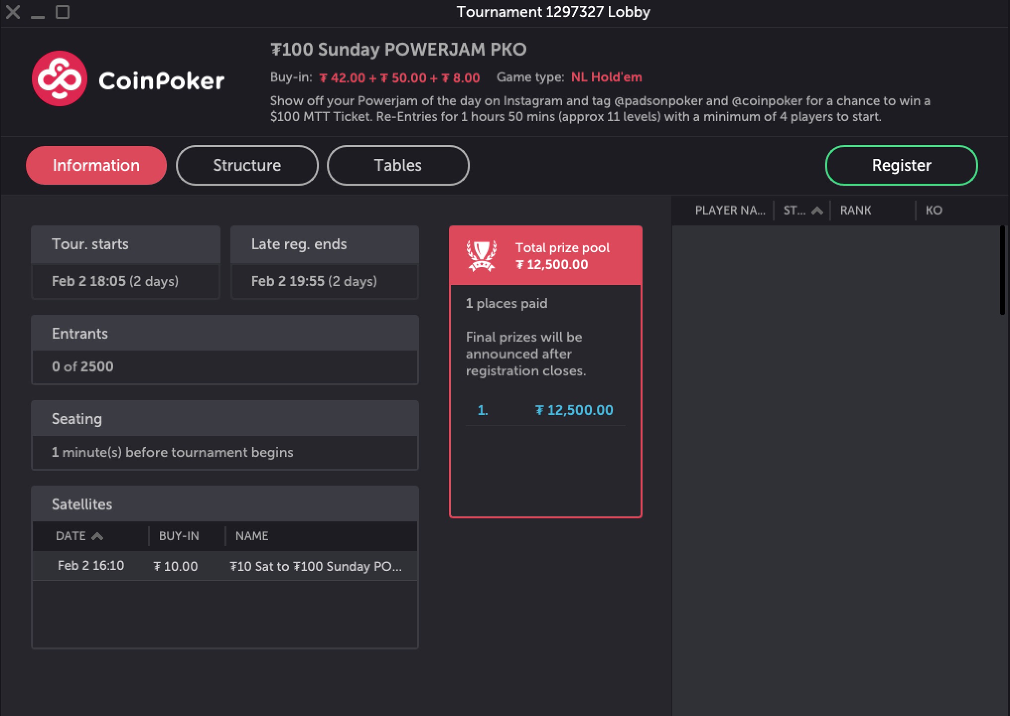
Task: Click satellite buy-in ₮ 10.00 cell
Action: coord(176,567)
